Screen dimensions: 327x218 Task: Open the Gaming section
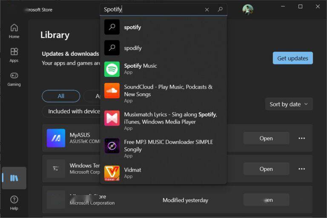[14, 79]
